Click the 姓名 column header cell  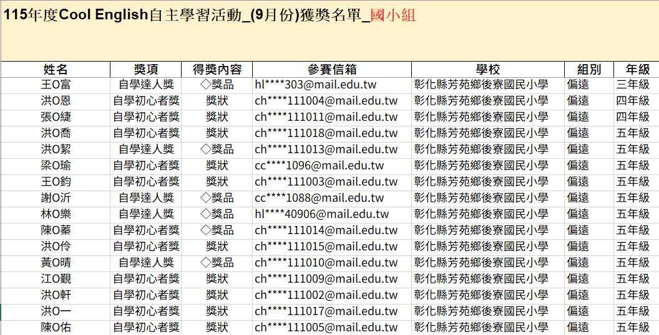56,70
